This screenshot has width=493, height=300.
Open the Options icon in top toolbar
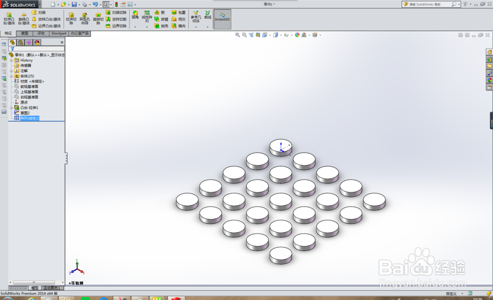pos(130,4)
